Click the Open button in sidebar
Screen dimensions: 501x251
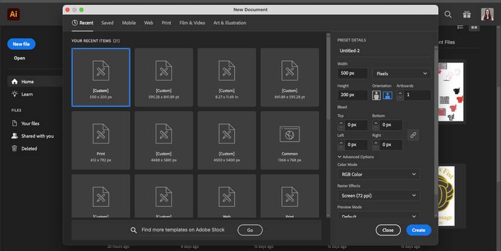click(x=19, y=58)
